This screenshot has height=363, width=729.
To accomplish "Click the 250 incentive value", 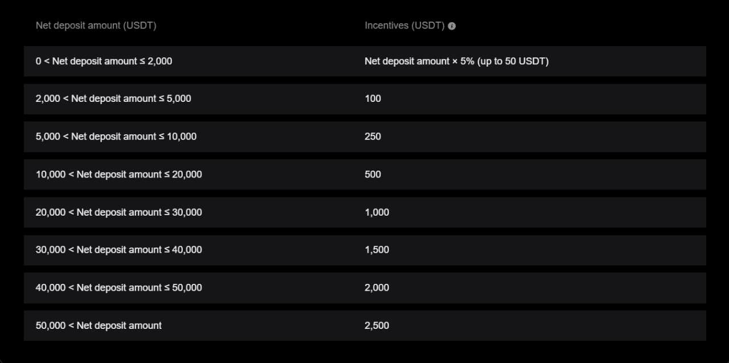I will point(373,137).
